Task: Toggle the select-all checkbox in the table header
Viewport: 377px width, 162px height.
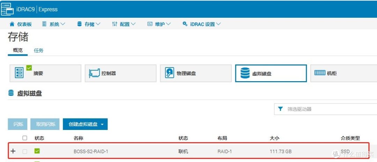Action: tap(25, 138)
